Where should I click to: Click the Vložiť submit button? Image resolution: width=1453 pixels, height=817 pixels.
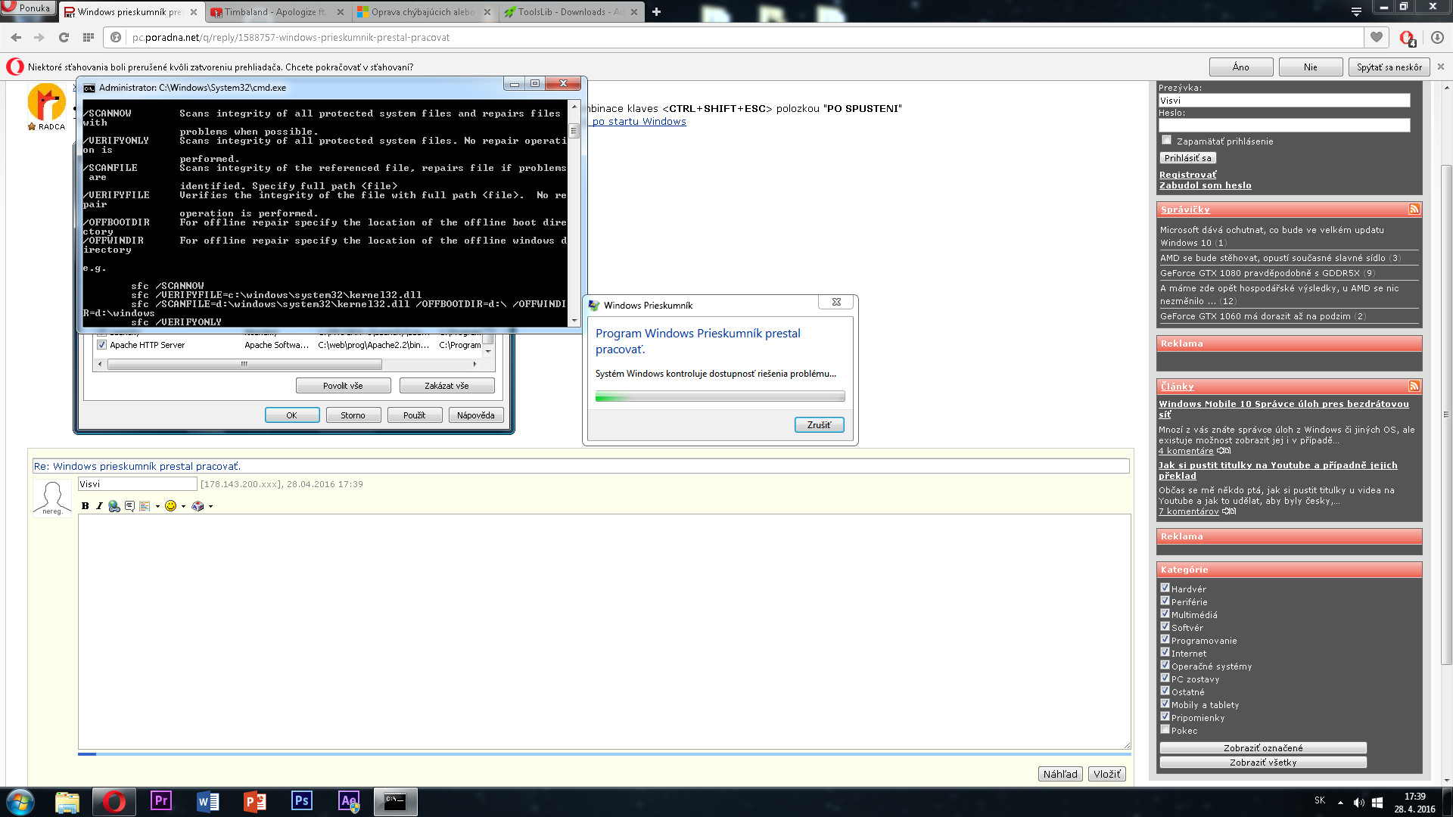pyautogui.click(x=1106, y=774)
